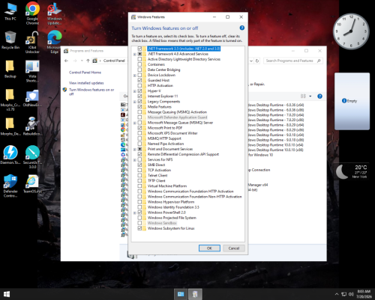Open the volume icon in system tray
Image resolution: width=375 pixels, height=300 pixels.
pos(351,294)
